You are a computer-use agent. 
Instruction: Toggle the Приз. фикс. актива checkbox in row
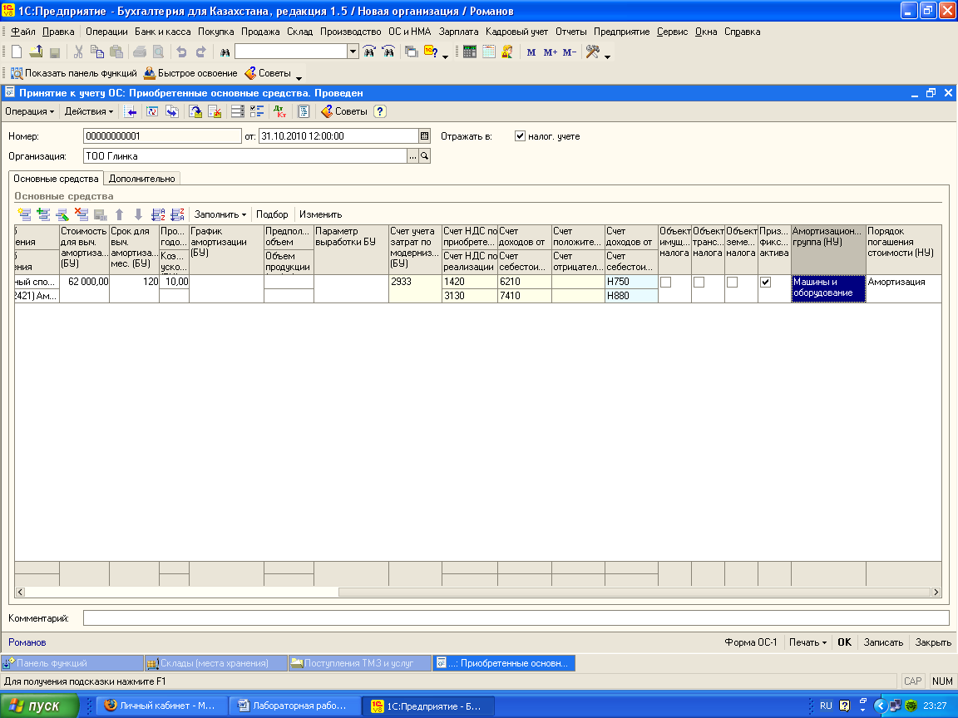[765, 282]
